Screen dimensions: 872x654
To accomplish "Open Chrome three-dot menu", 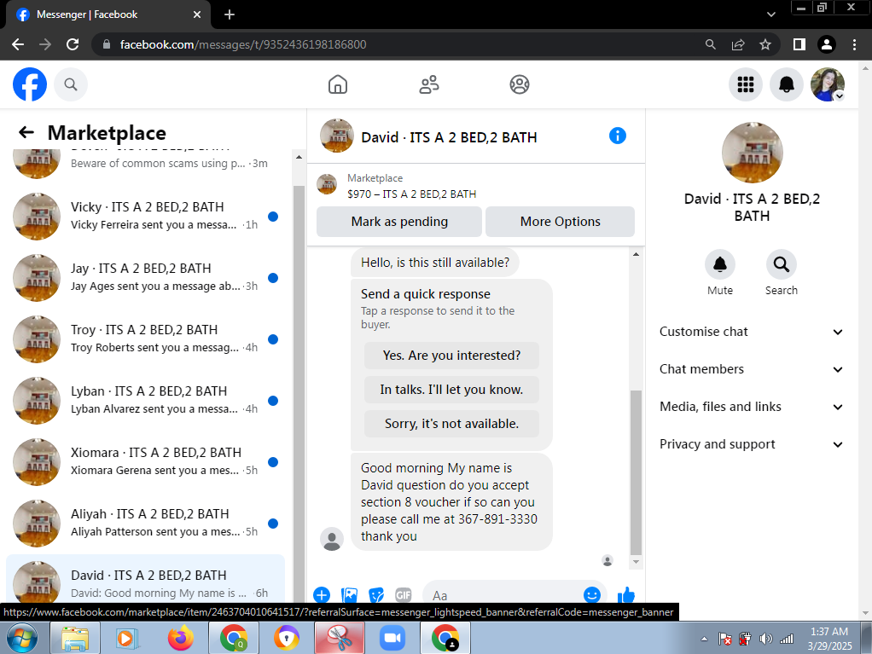I will click(x=854, y=44).
